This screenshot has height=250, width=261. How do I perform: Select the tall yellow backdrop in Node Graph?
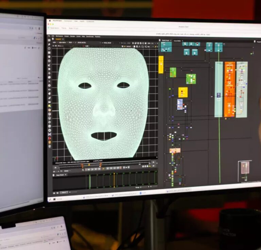(161, 65)
